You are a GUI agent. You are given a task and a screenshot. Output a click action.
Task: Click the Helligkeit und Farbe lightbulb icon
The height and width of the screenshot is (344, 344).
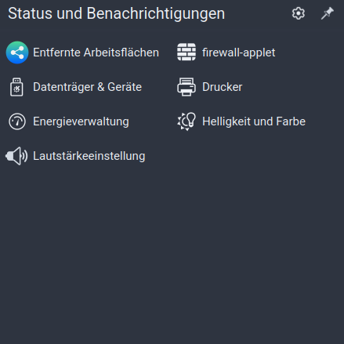tap(186, 121)
